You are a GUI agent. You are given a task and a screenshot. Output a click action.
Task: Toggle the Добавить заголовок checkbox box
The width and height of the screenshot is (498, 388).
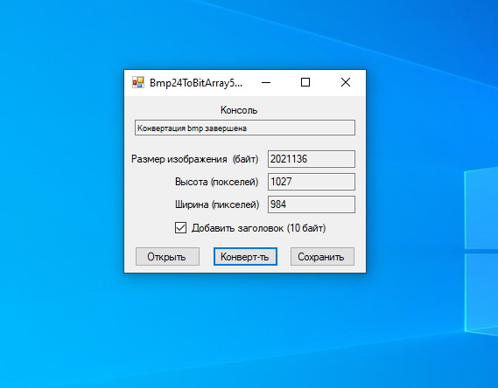pos(180,227)
